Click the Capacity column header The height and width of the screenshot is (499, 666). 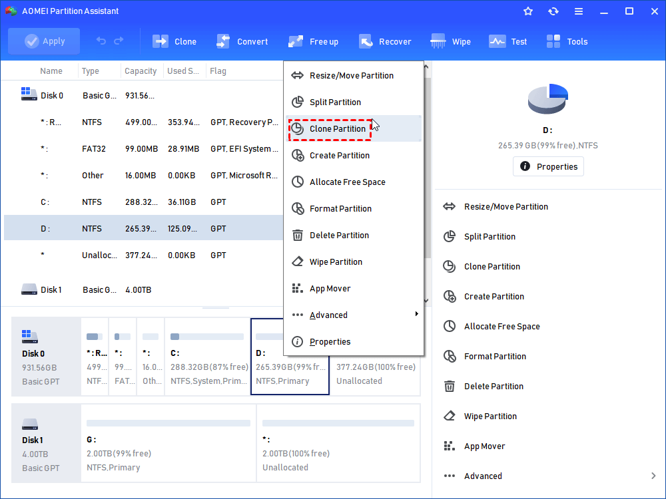pyautogui.click(x=141, y=71)
